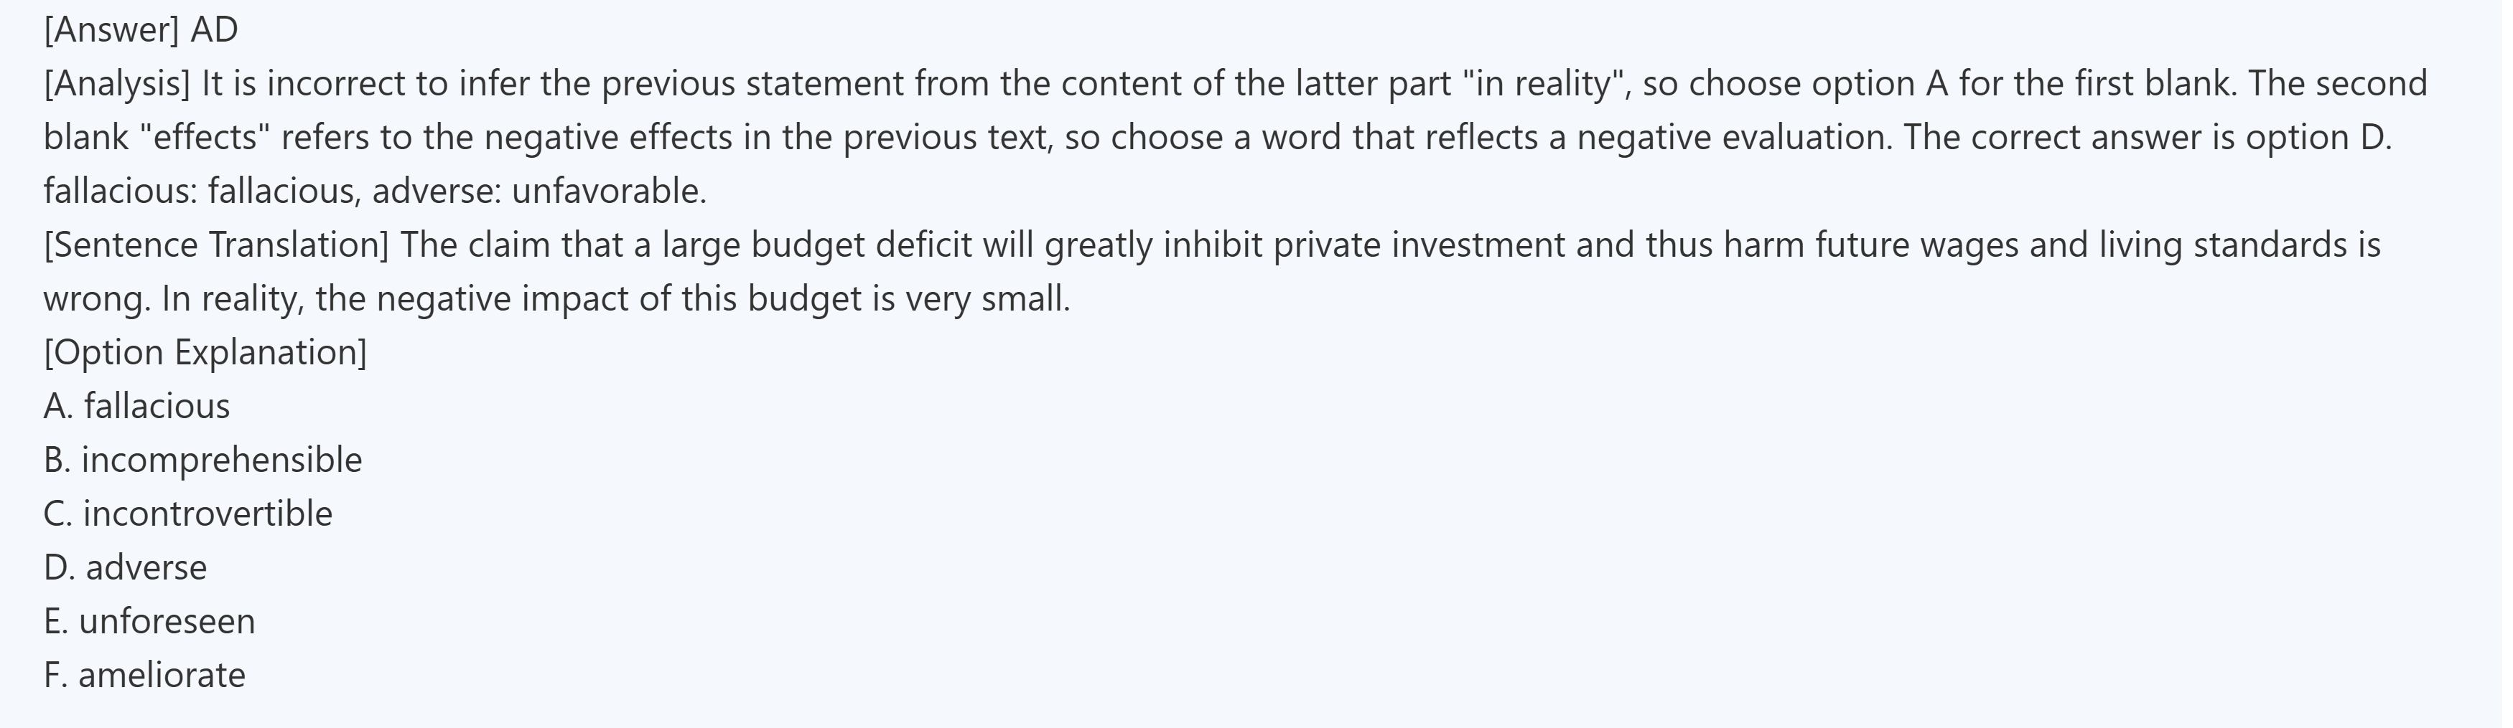Select option B. incomprehensible
Screen dimensions: 2513x728
point(202,460)
